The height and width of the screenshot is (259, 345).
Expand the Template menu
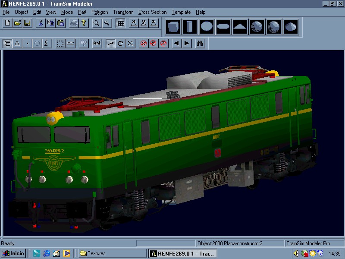(x=181, y=12)
